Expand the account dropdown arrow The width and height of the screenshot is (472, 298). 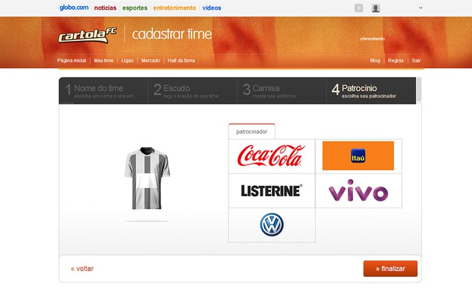[420, 8]
